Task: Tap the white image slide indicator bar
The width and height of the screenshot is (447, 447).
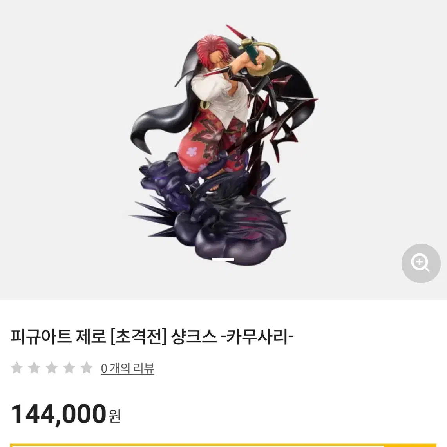Action: pyautogui.click(x=223, y=259)
